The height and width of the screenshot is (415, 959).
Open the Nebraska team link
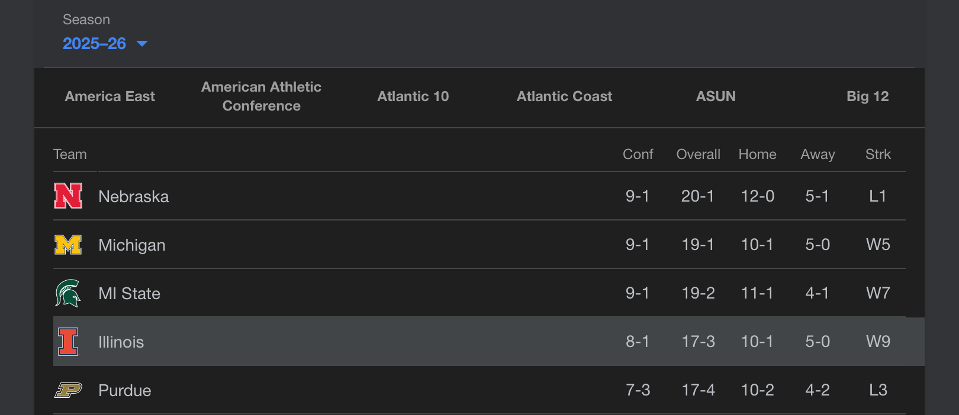click(134, 196)
